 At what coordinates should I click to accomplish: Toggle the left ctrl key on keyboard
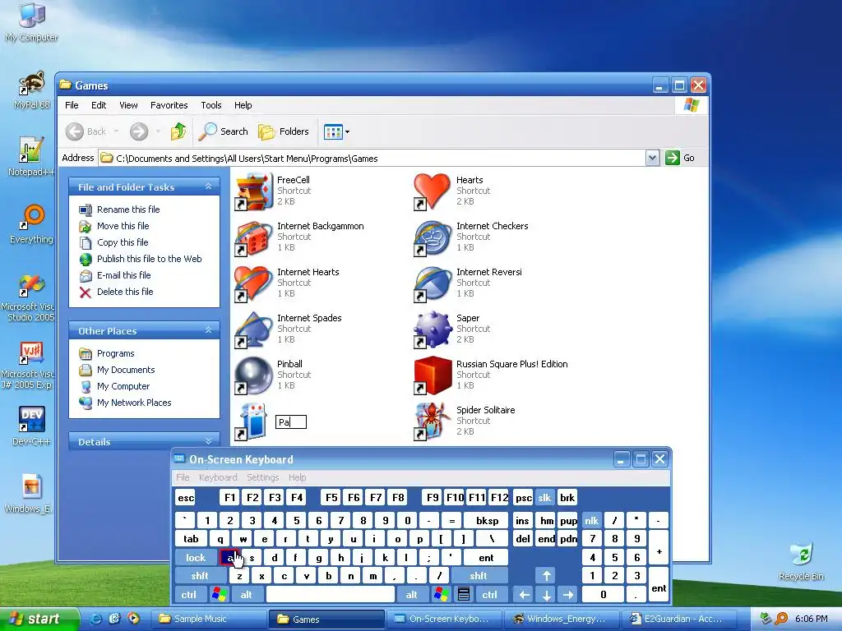point(188,595)
